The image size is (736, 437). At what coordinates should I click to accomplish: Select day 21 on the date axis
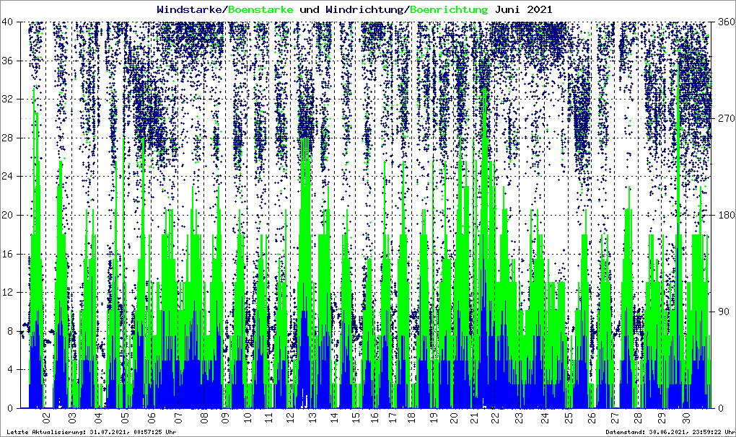pos(475,418)
